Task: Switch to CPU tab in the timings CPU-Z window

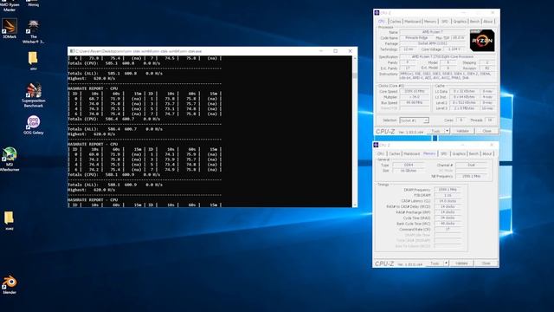Action: pos(381,154)
